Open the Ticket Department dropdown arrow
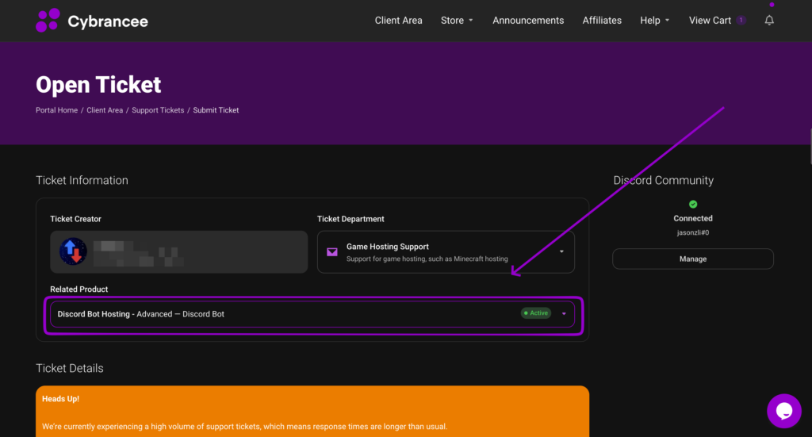This screenshot has height=437, width=812. [x=561, y=251]
